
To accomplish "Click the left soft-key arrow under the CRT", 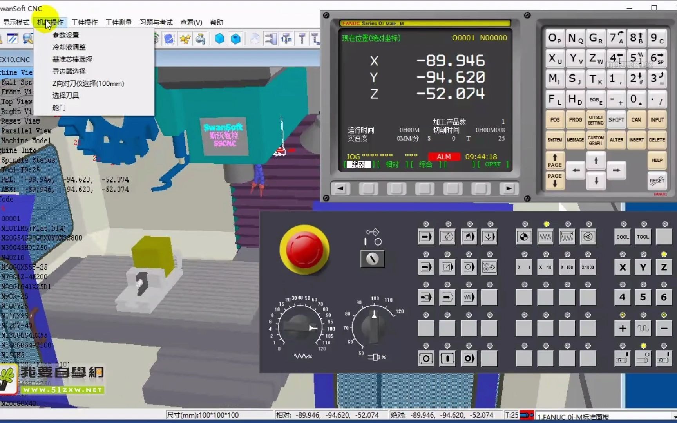I will pyautogui.click(x=340, y=188).
